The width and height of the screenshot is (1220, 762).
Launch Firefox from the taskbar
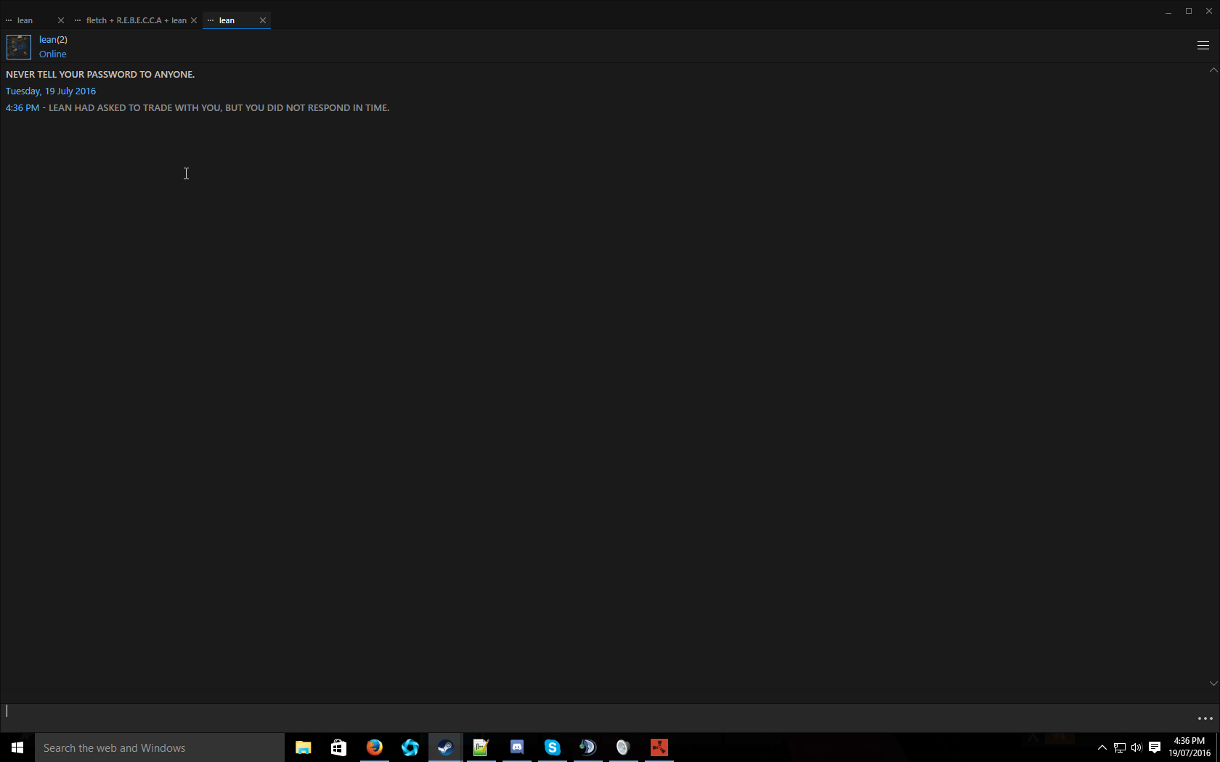[374, 747]
